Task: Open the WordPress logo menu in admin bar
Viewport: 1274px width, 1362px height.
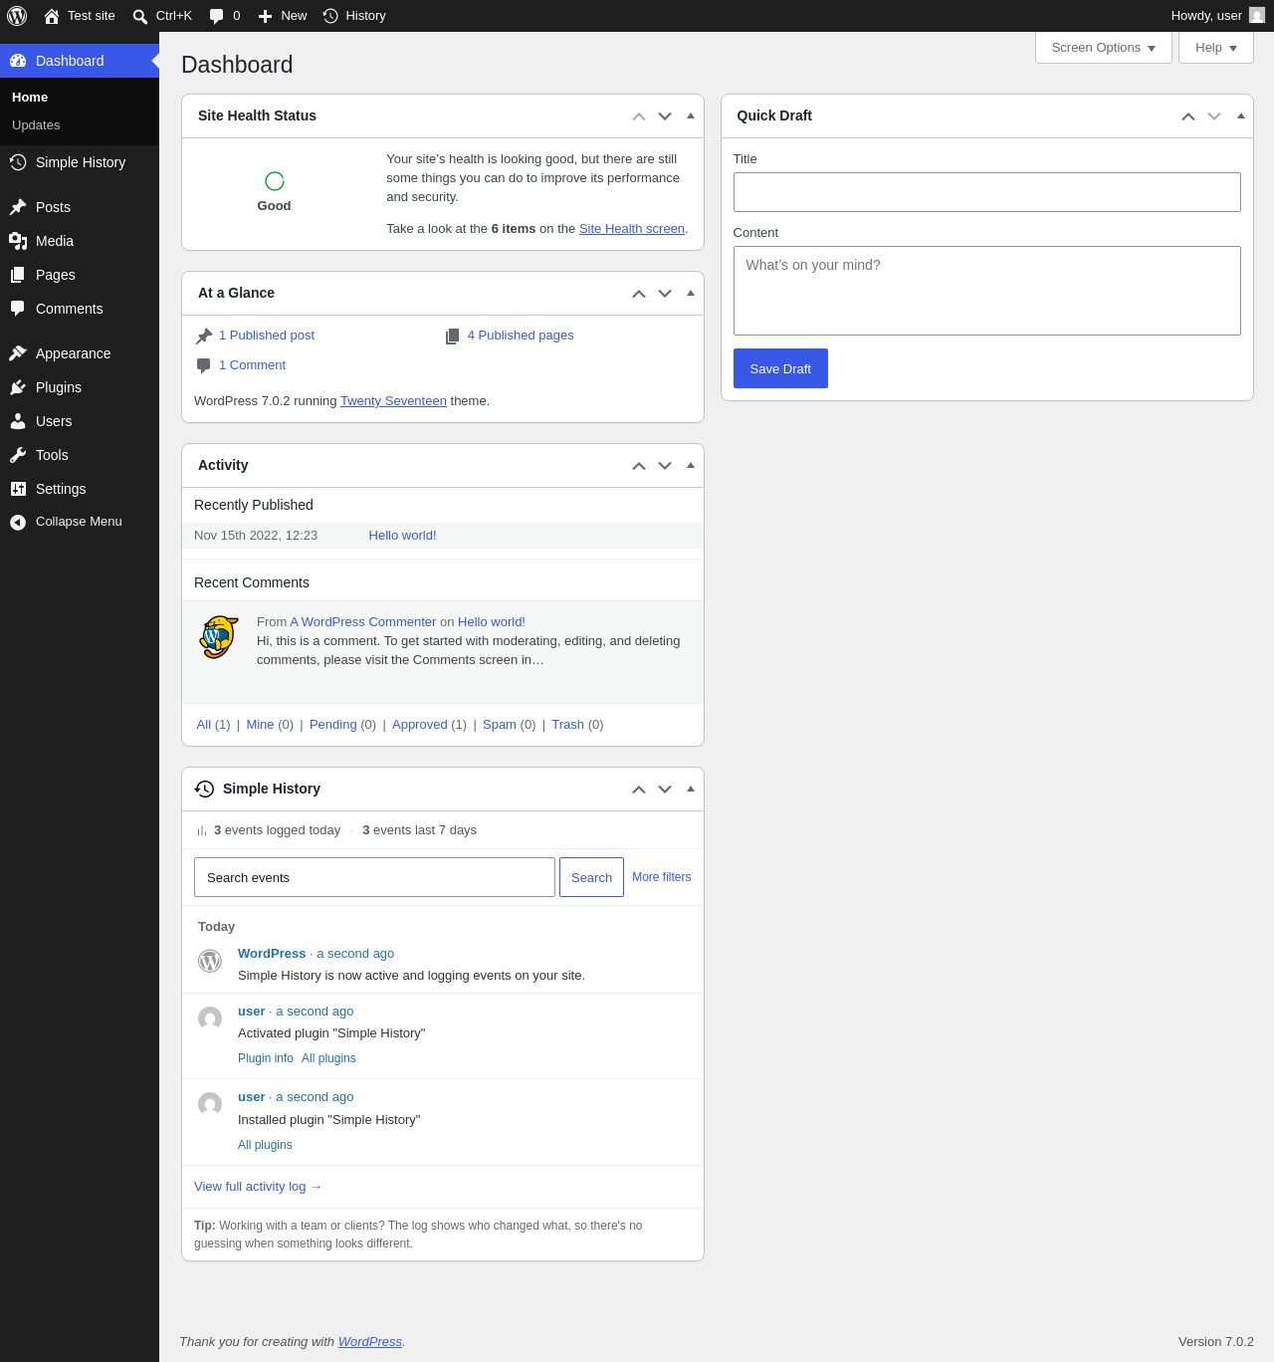Action: 17,16
